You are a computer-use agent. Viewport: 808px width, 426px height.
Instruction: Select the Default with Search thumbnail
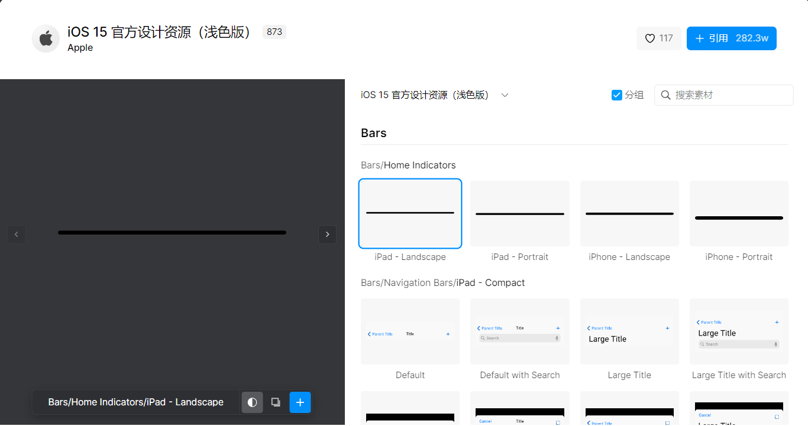pos(520,331)
